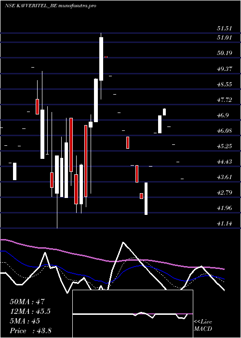The image size is (241, 338).
Task: Click the <<Live MACD label
Action: pyautogui.click(x=203, y=325)
